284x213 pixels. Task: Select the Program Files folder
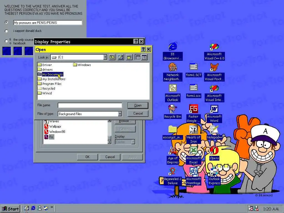50,84
